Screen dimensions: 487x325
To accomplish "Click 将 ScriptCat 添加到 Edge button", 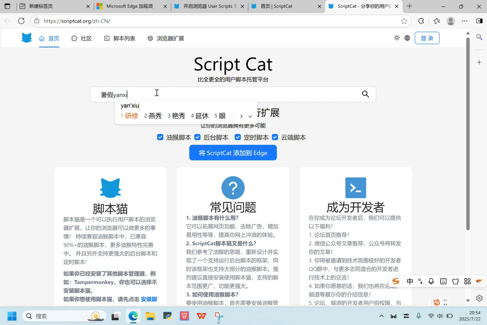I will point(233,153).
